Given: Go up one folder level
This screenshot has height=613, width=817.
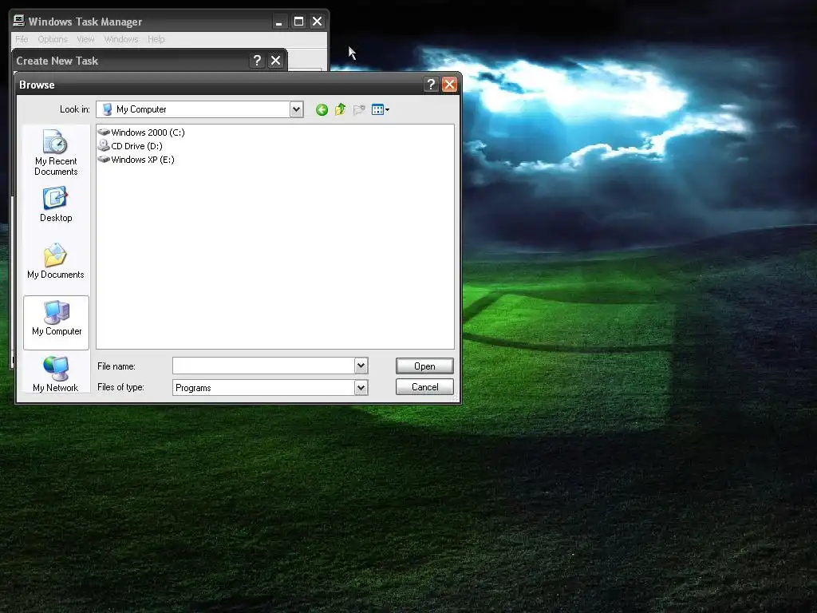Looking at the screenshot, I should (340, 109).
